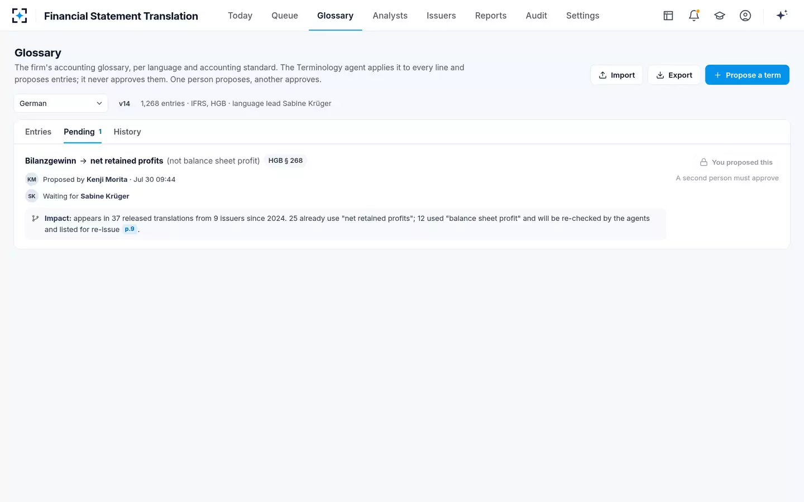Open the p.9 page reference link

(x=130, y=229)
